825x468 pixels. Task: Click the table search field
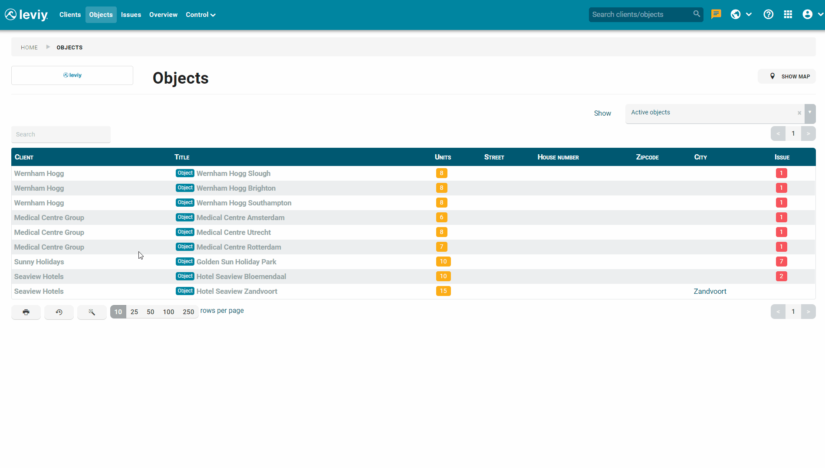coord(61,134)
